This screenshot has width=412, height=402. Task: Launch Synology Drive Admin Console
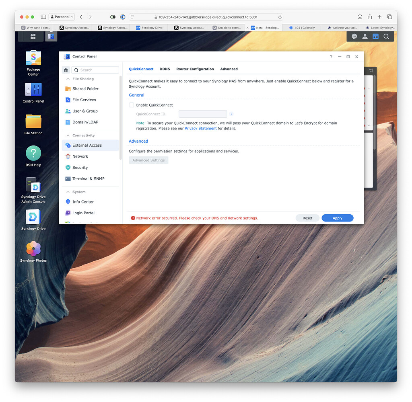pos(33,185)
